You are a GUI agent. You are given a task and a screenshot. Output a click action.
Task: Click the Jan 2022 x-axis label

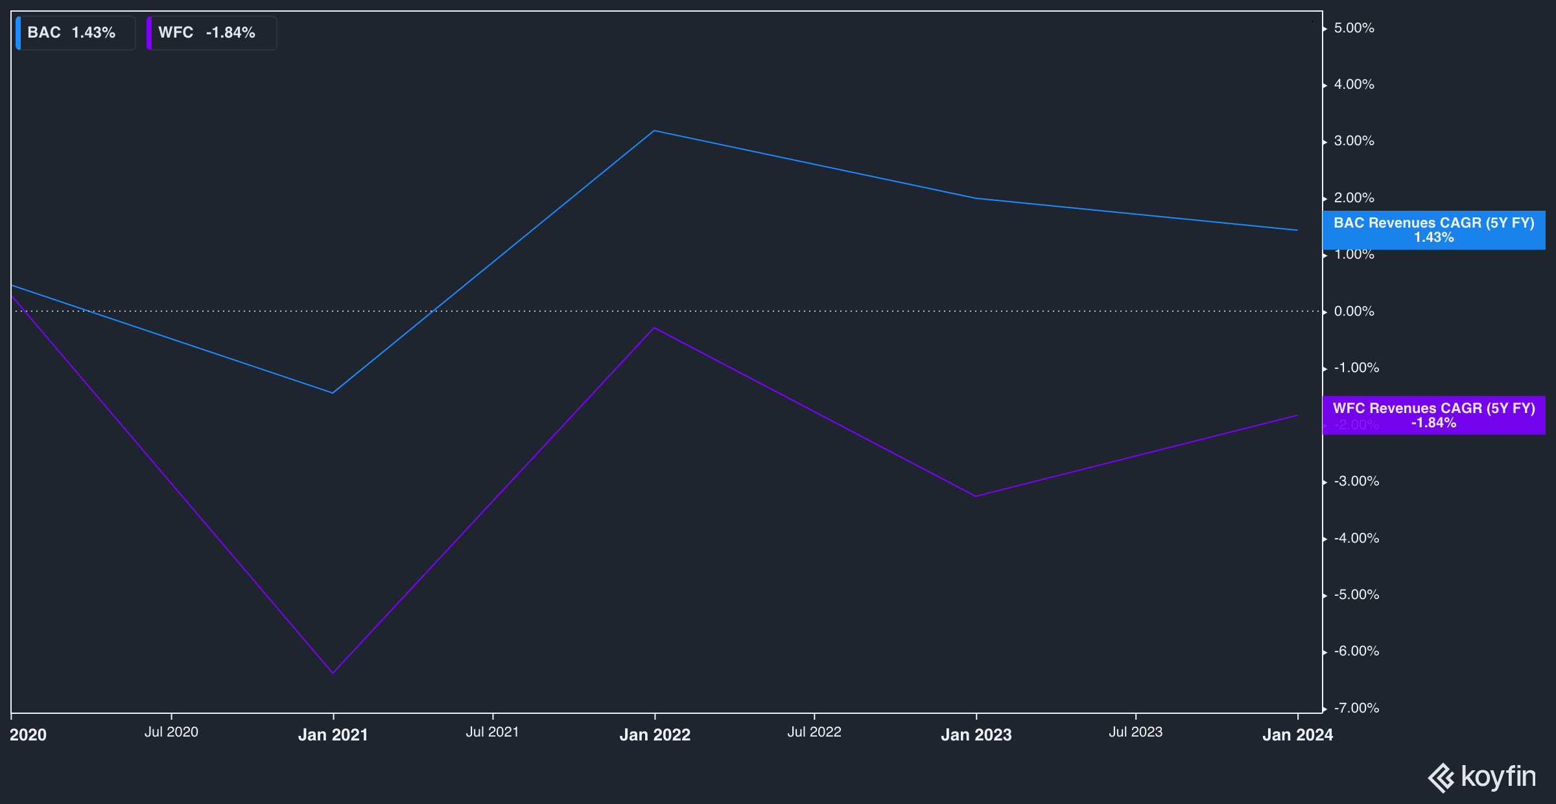click(x=655, y=735)
